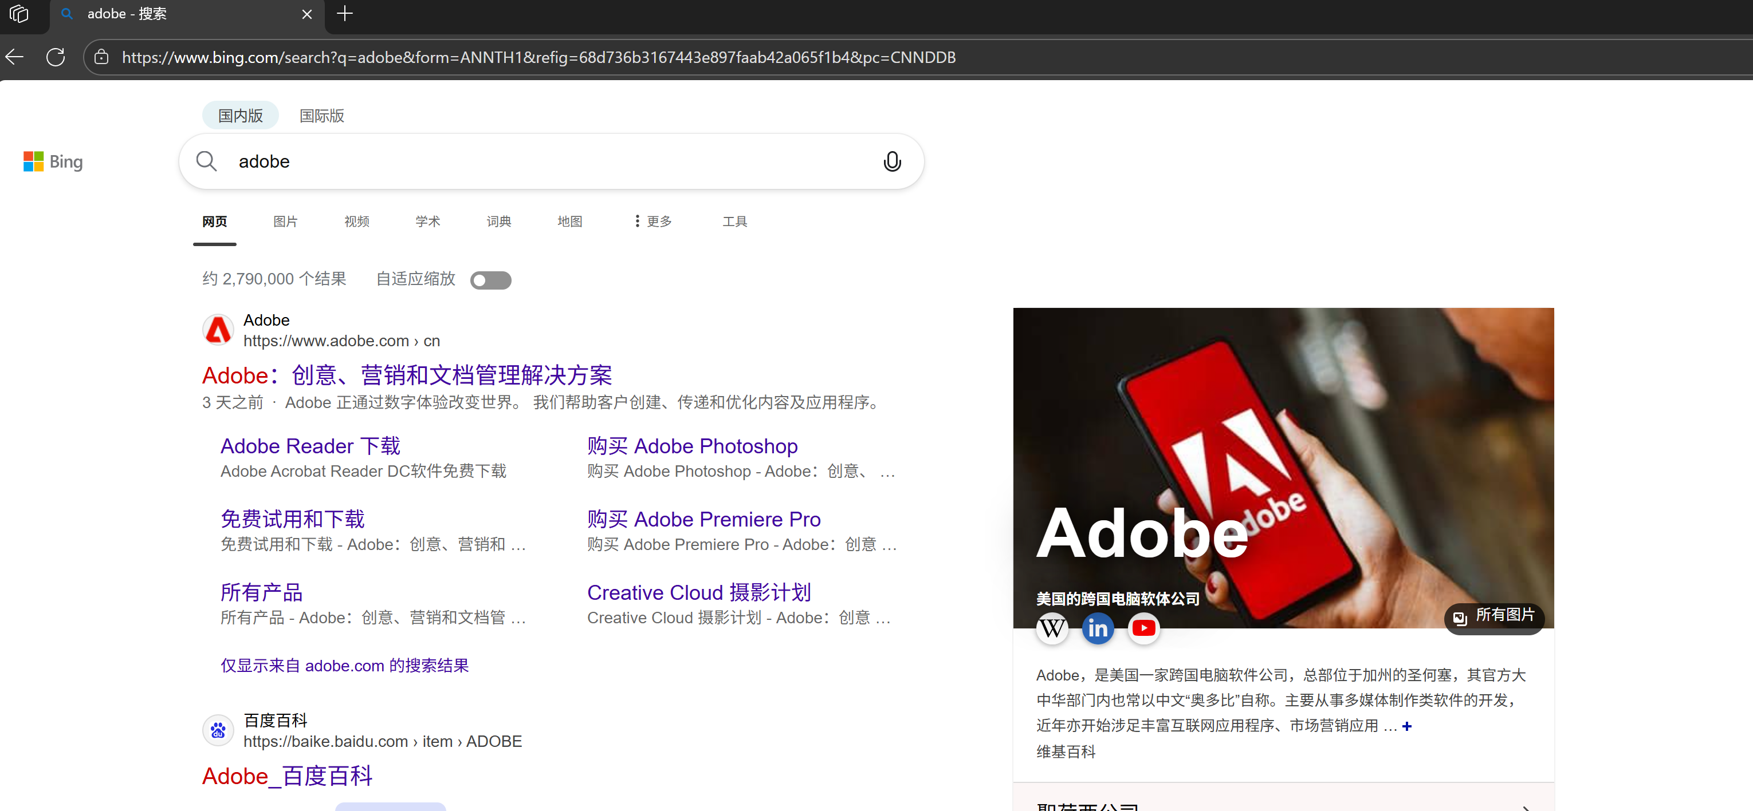Open the YouTube icon in Adobe panel

pyautogui.click(x=1143, y=628)
